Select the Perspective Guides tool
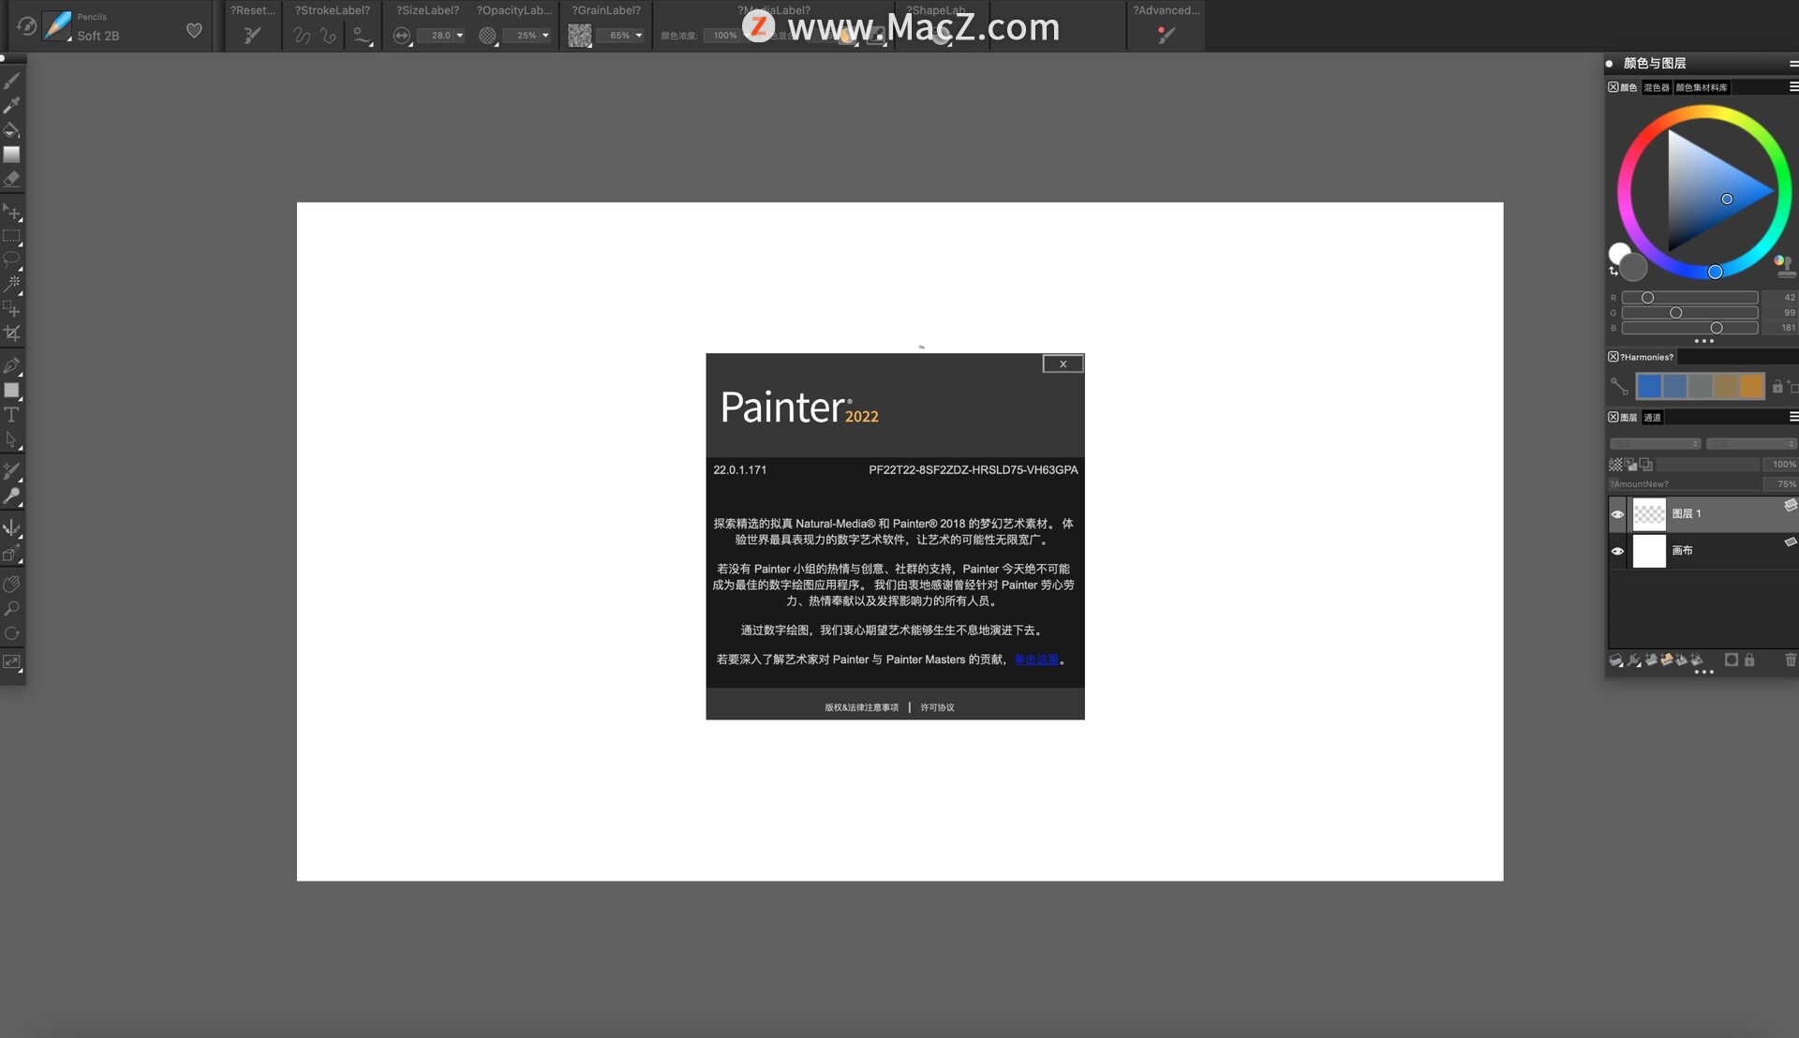 click(11, 554)
